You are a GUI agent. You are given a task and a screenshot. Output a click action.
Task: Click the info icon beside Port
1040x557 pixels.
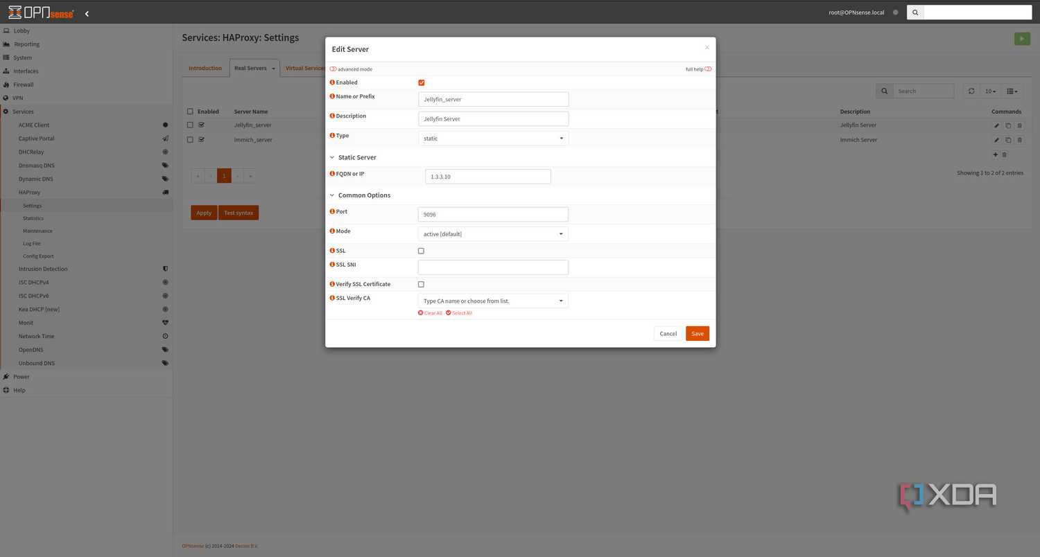click(x=332, y=211)
